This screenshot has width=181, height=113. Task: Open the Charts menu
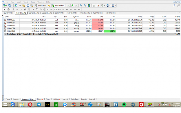pyautogui.click(x=26, y=2)
